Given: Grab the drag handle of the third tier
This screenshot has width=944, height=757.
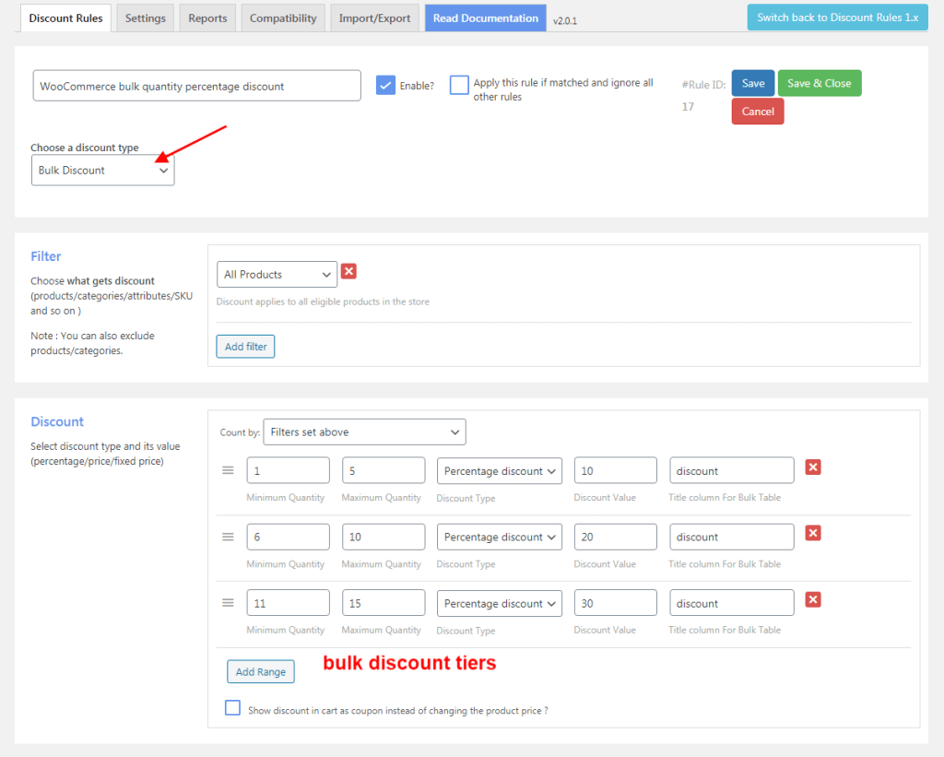Looking at the screenshot, I should pyautogui.click(x=228, y=603).
